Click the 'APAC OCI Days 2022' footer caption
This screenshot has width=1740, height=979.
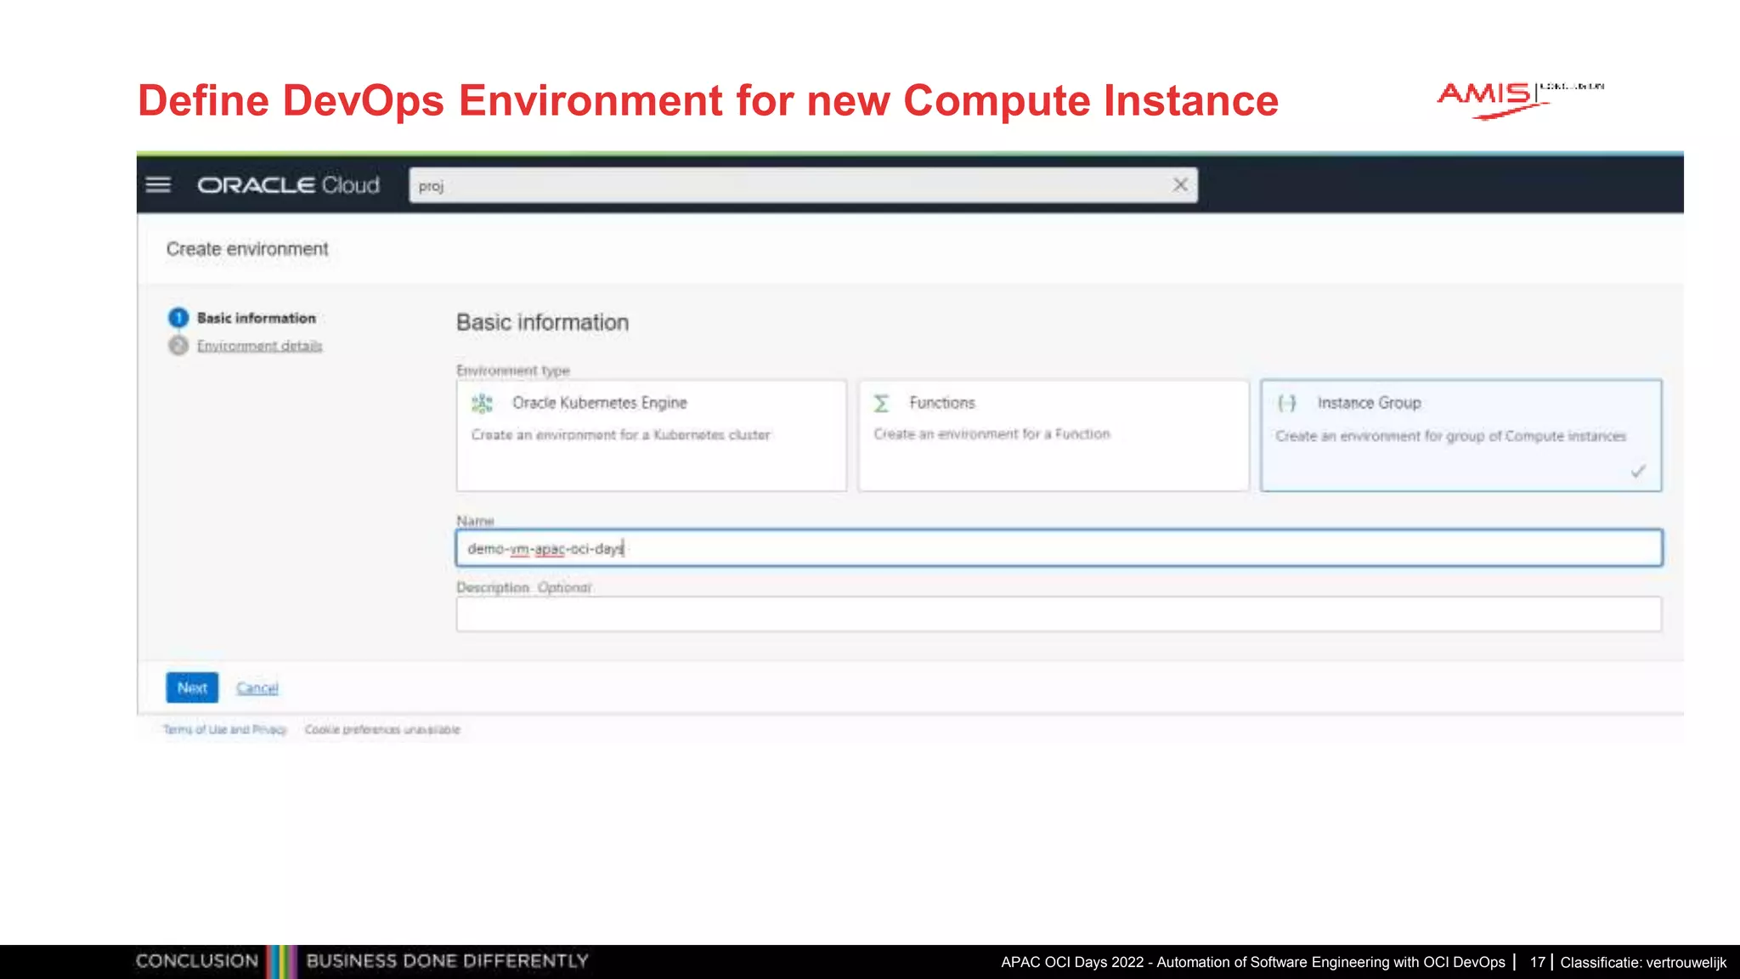coord(1253,963)
